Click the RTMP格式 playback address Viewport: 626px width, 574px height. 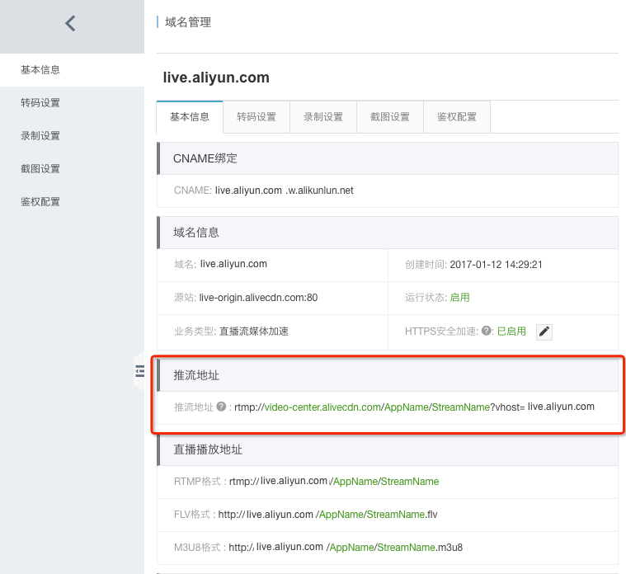tap(334, 482)
